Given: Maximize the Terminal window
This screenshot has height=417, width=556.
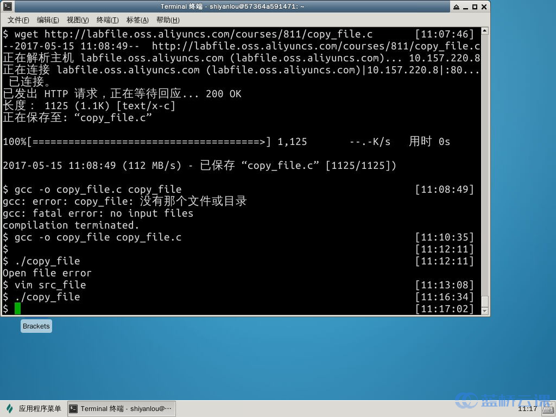Looking at the screenshot, I should pos(475,7).
